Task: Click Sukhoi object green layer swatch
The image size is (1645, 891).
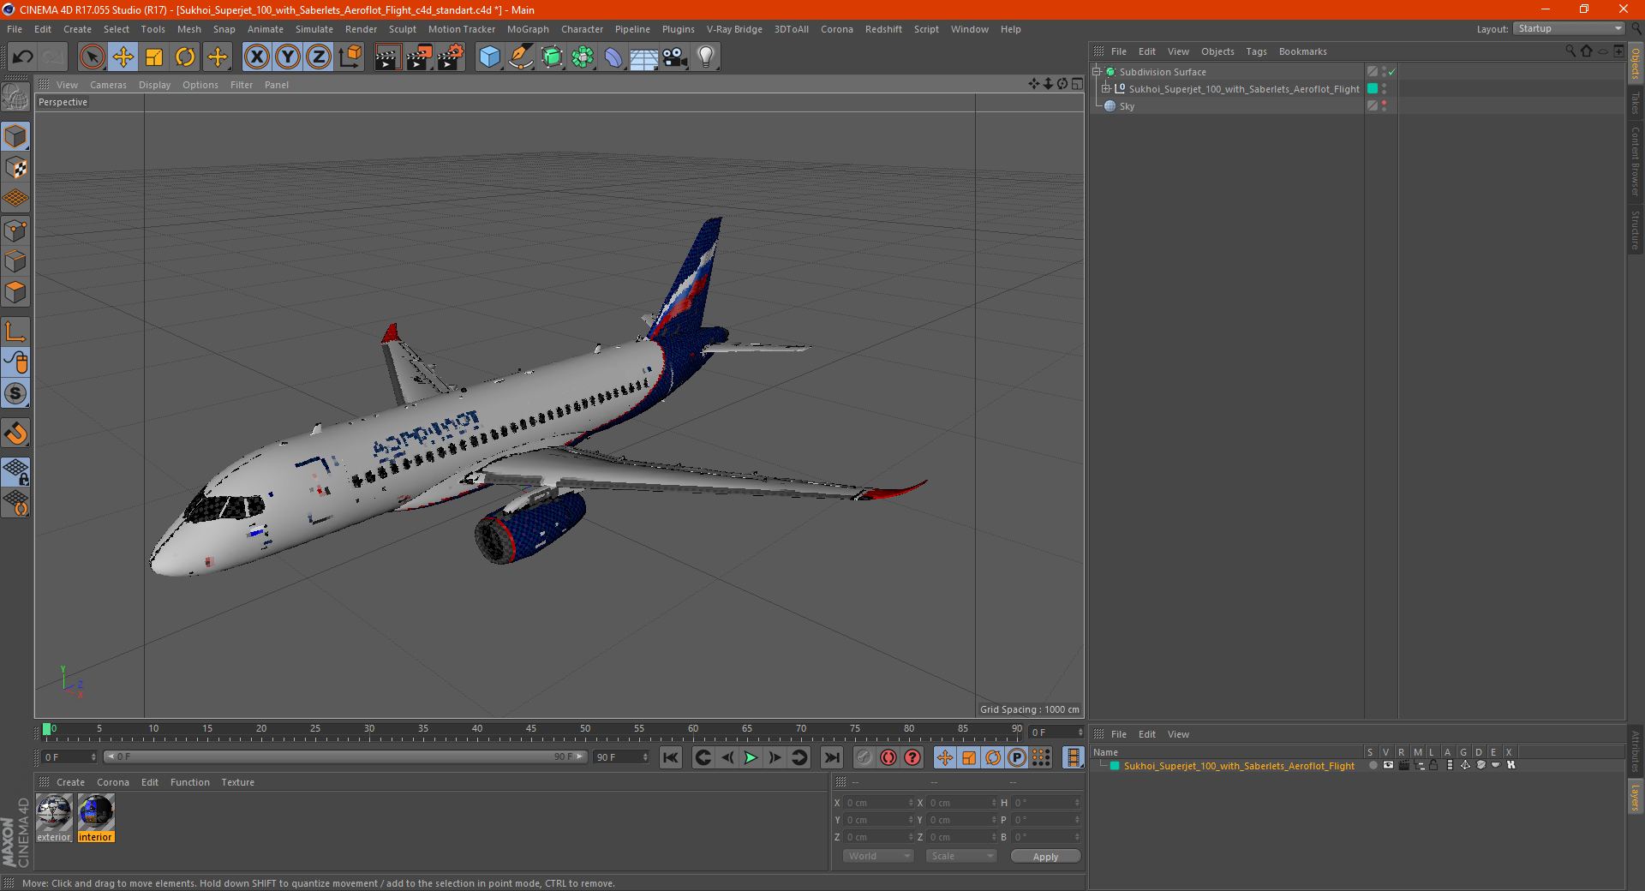Action: click(1373, 89)
